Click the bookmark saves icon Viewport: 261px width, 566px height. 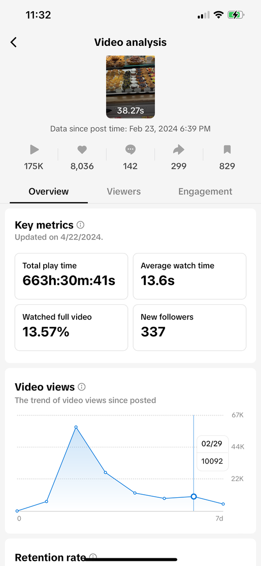[227, 150]
